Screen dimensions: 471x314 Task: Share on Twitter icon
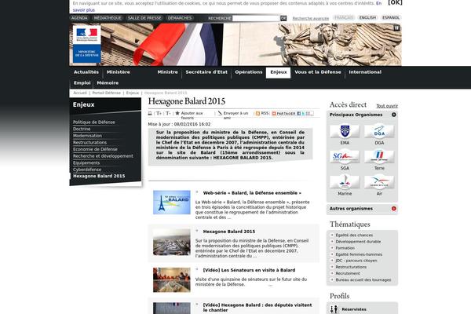tap(303, 114)
